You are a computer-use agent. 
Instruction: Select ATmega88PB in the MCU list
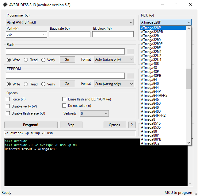pyautogui.click(x=163, y=139)
